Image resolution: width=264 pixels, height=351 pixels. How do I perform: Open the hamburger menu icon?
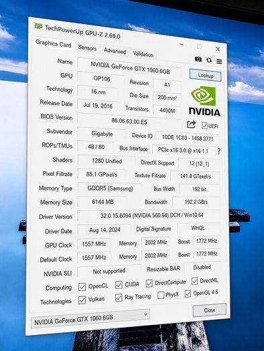pos(219,62)
